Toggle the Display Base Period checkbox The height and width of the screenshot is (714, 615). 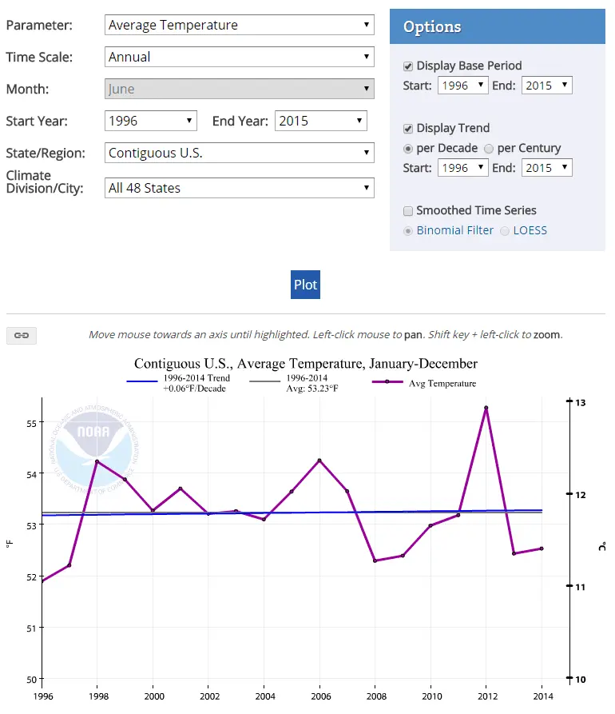point(409,66)
